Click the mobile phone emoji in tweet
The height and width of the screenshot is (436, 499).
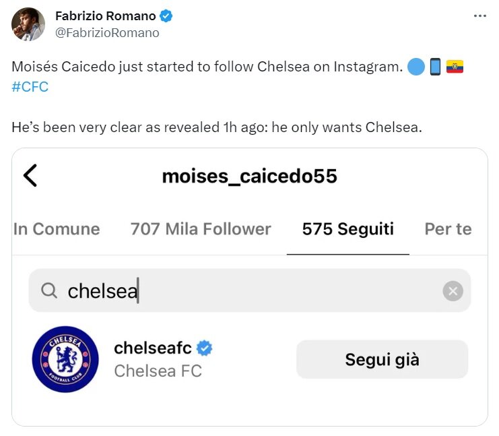[435, 67]
